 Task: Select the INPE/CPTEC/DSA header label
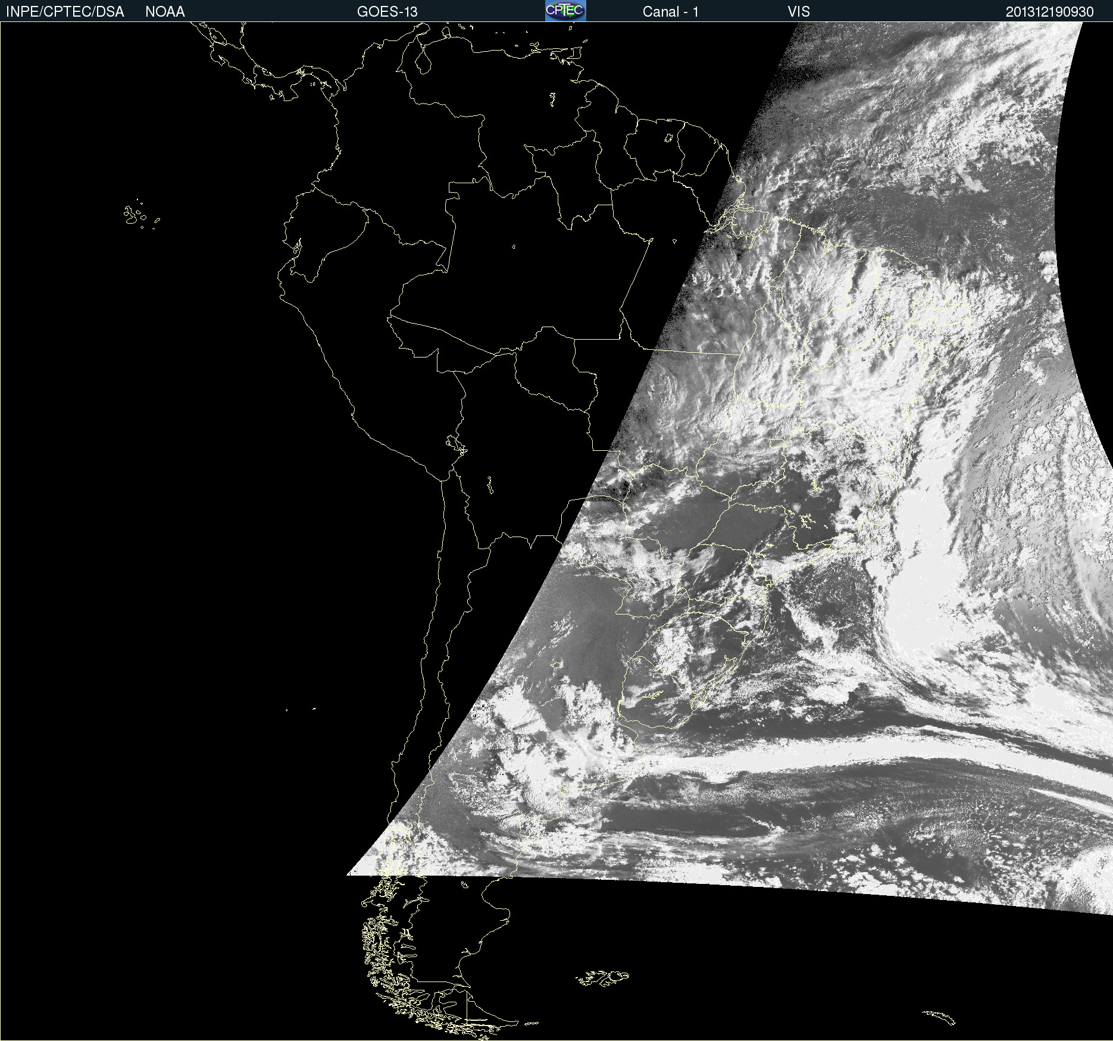pos(65,12)
